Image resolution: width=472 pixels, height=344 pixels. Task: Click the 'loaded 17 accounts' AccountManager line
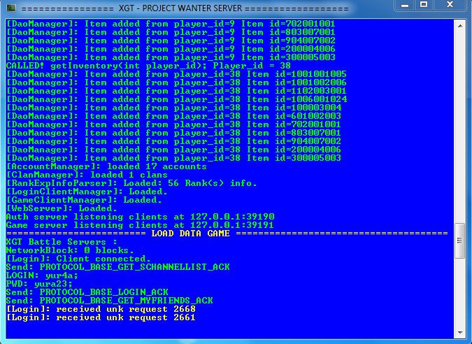(106, 166)
